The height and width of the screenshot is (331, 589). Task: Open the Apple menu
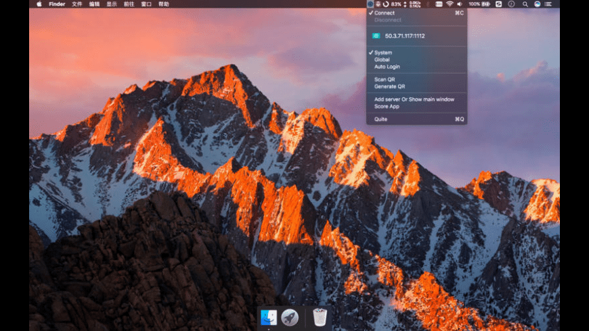tap(39, 4)
